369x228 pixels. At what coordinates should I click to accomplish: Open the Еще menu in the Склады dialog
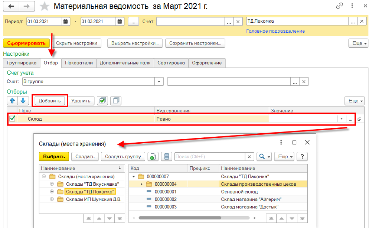284,157
